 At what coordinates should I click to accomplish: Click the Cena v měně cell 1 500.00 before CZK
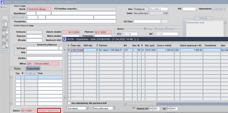pos(166,50)
